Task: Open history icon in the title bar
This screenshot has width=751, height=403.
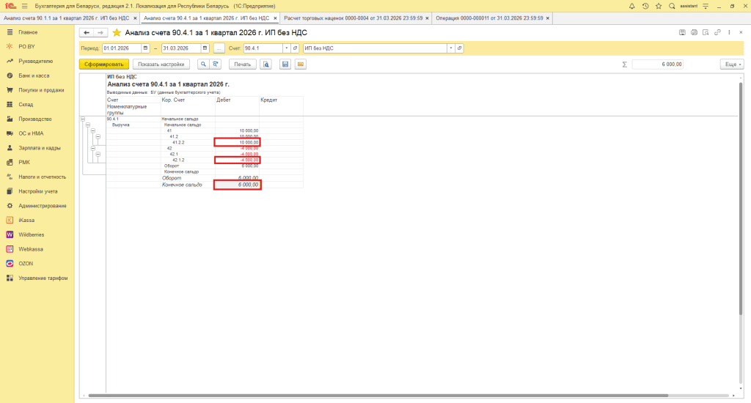Action: pos(645,6)
